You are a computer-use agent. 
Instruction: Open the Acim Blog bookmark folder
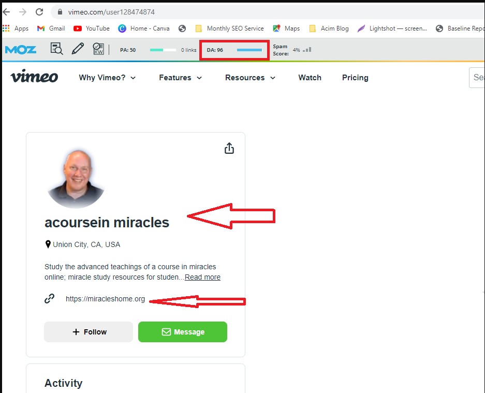[x=329, y=28]
